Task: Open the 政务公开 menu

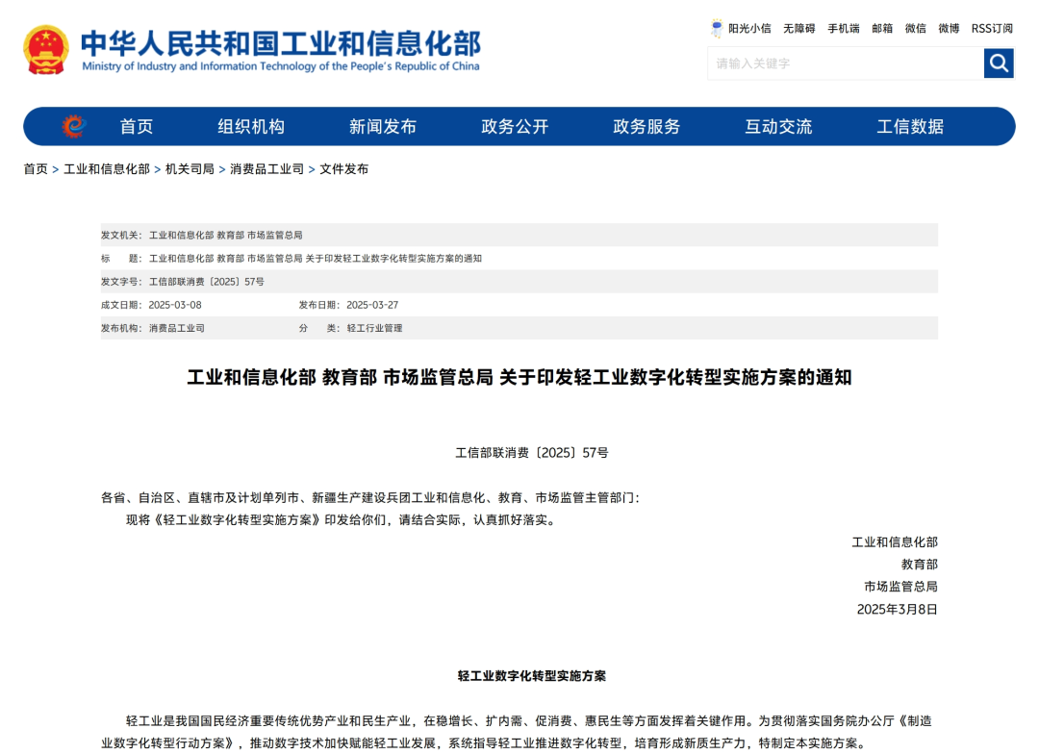Action: click(516, 126)
